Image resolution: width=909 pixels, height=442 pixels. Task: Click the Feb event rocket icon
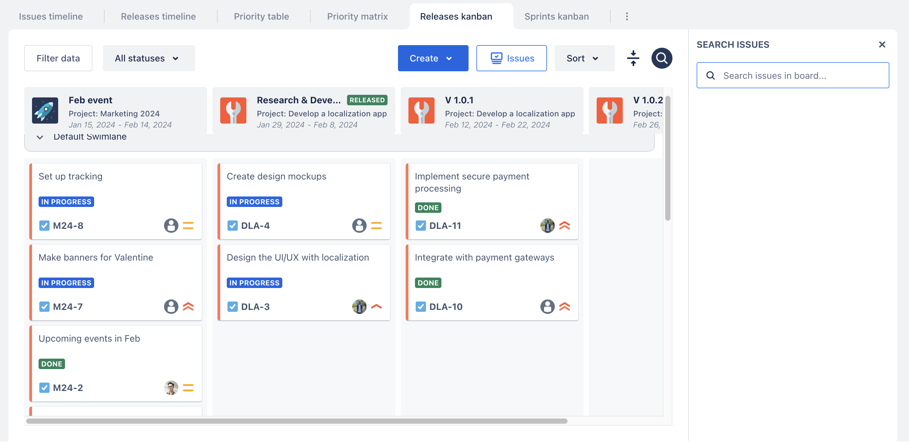click(x=45, y=110)
